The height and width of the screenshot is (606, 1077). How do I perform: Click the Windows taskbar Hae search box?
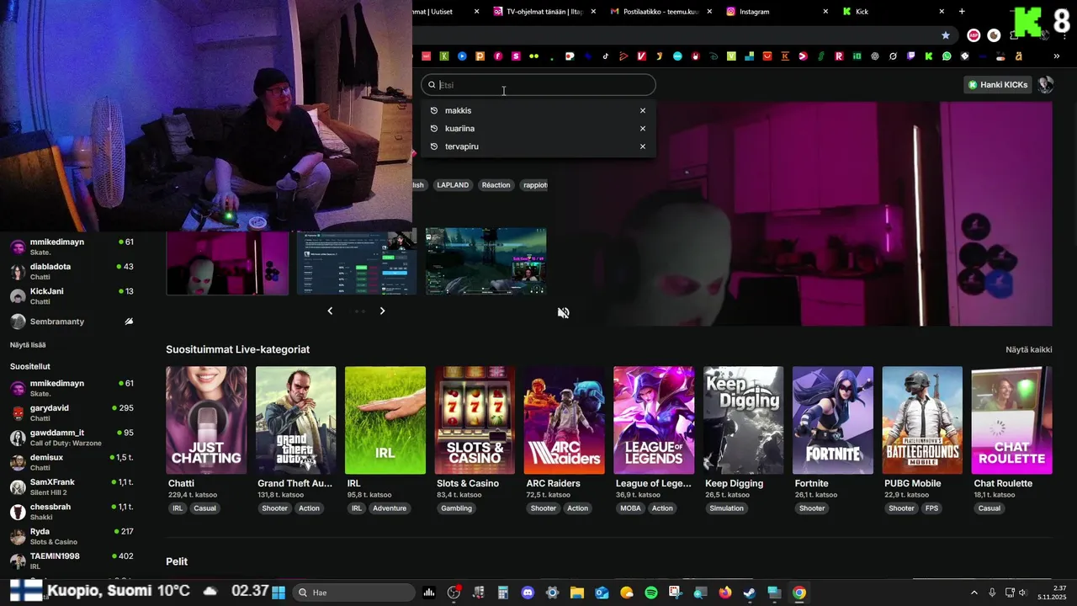354,593
